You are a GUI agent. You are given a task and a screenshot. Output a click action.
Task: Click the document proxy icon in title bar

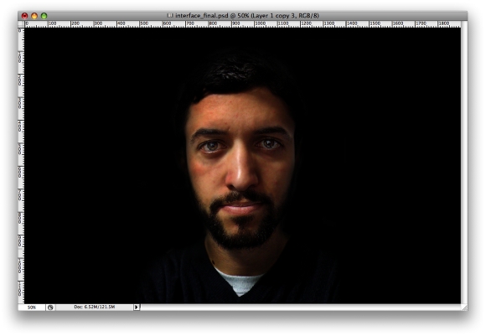[x=170, y=15]
